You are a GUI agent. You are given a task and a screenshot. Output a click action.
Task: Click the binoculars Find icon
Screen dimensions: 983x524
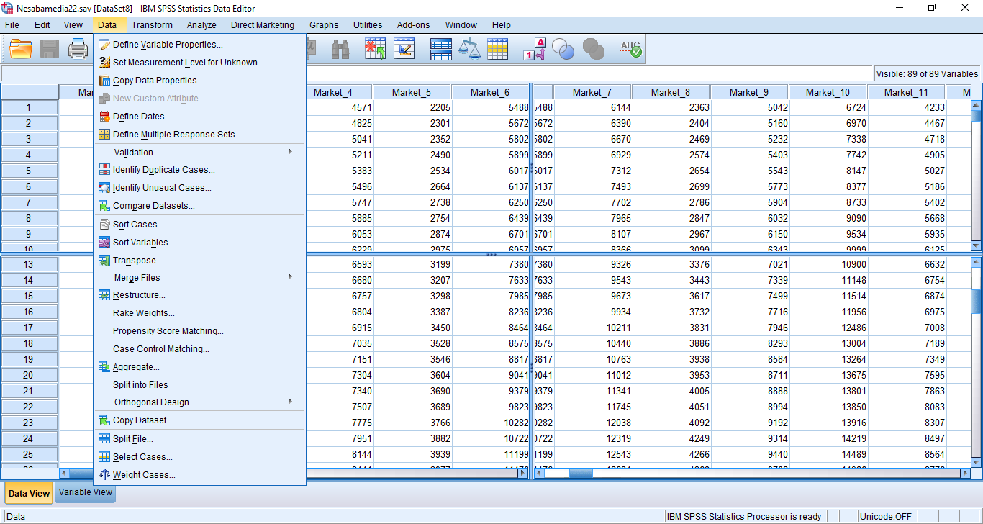tap(340, 49)
